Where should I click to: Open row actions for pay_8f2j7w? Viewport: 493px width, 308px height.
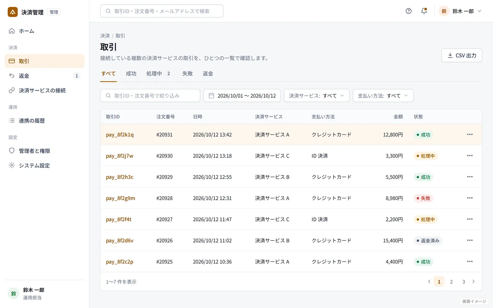point(470,156)
